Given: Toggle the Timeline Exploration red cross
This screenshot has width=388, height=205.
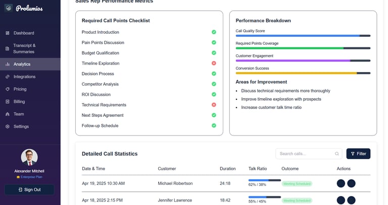Looking at the screenshot, I should (x=214, y=63).
